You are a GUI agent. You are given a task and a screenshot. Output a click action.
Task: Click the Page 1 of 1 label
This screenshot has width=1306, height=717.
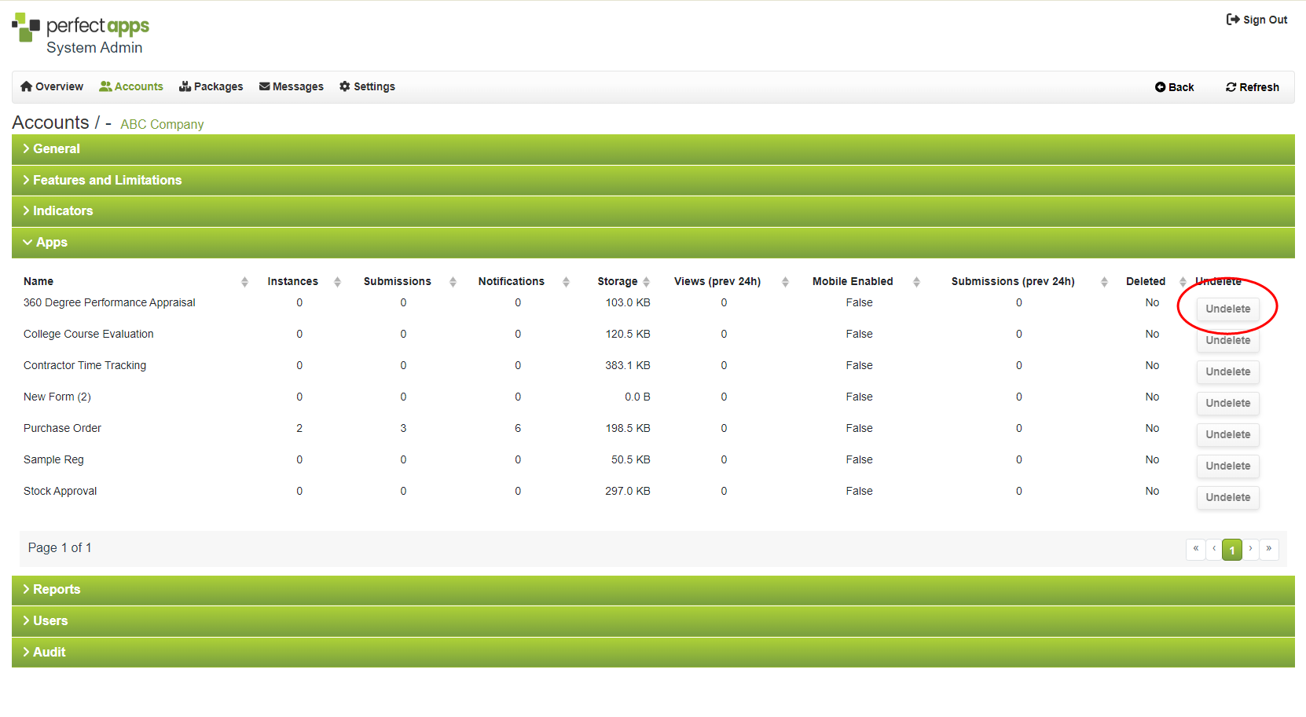[60, 548]
